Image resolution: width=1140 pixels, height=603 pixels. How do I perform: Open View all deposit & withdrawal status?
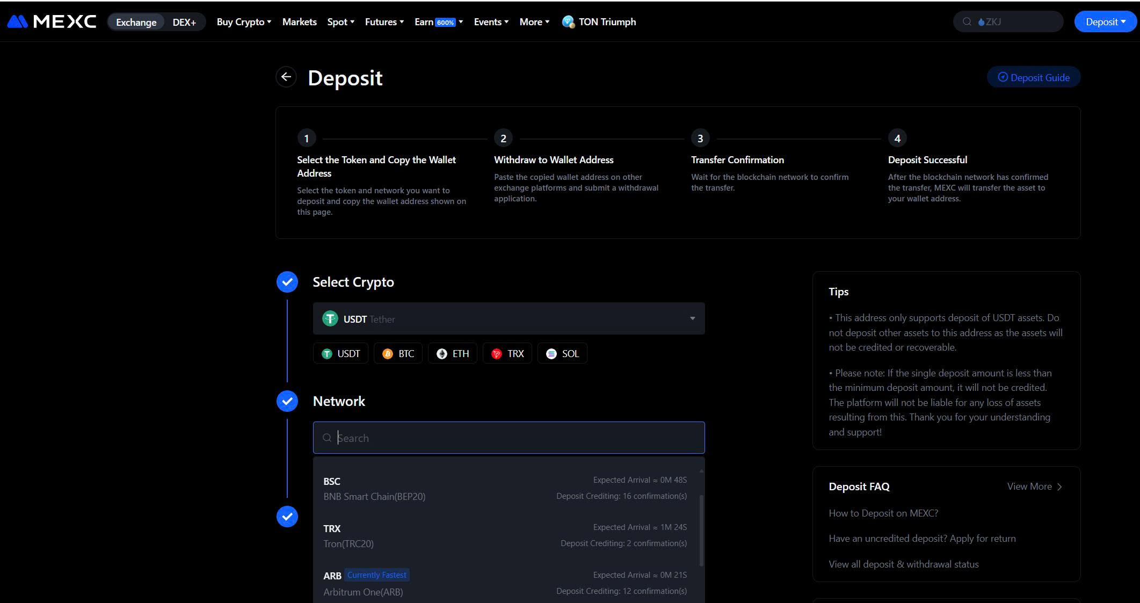[x=904, y=564]
